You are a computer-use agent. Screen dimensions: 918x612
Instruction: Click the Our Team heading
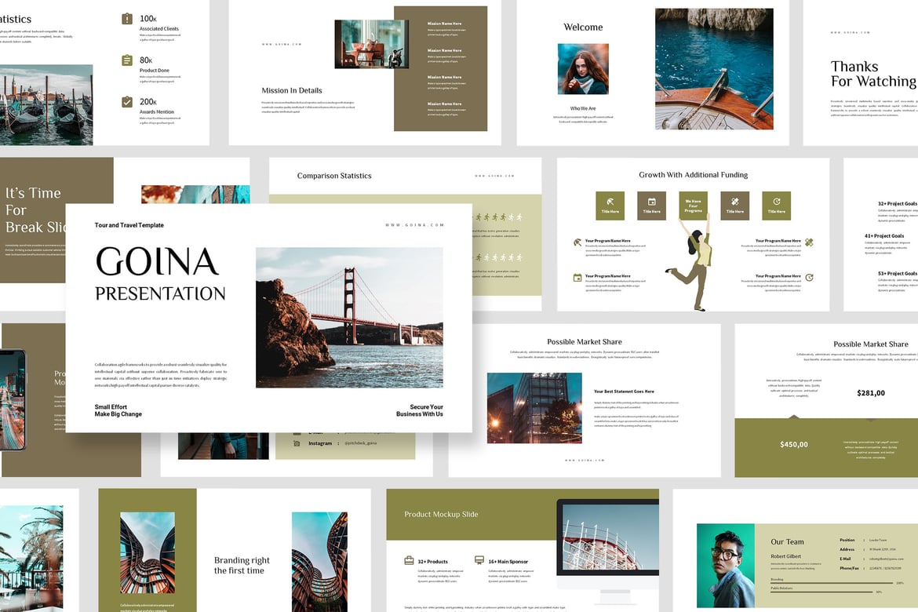tap(788, 541)
